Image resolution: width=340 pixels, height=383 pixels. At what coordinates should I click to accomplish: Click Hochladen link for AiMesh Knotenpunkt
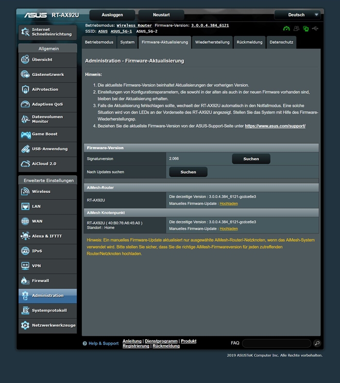pyautogui.click(x=229, y=229)
